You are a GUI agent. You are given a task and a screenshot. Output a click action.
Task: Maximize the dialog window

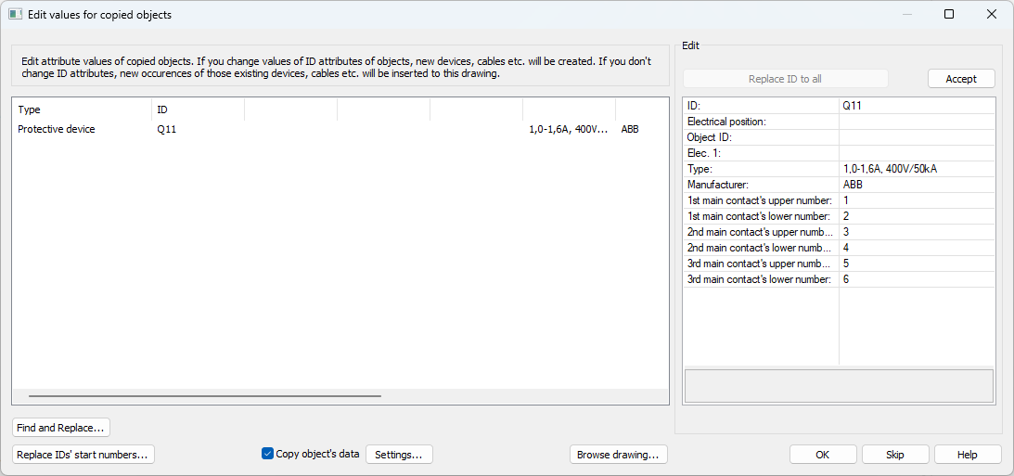(948, 15)
